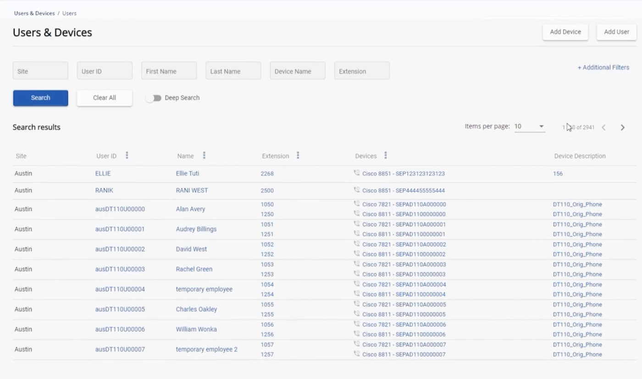Enable the Deep Search toggle

pyautogui.click(x=154, y=98)
